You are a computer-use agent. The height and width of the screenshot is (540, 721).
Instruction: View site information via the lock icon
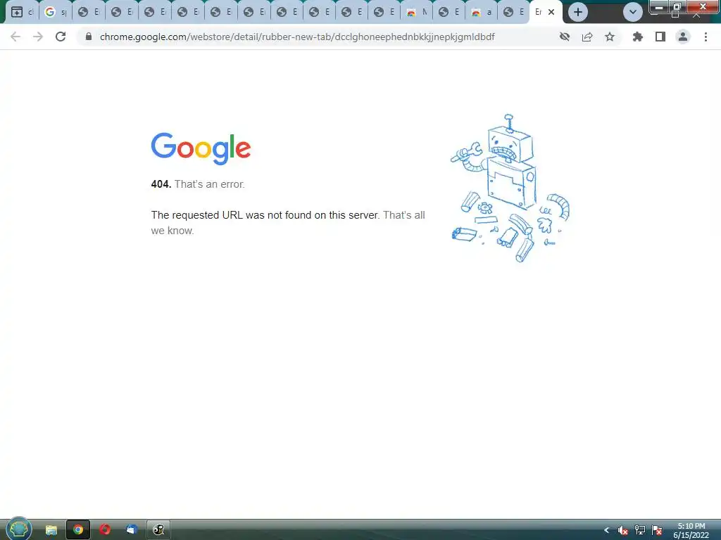[89, 37]
